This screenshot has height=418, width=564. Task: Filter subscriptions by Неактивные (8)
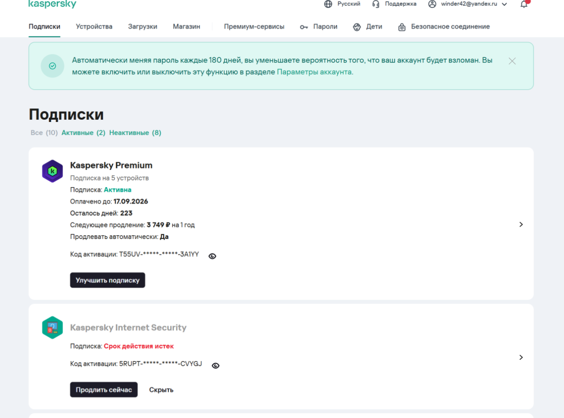pos(135,133)
